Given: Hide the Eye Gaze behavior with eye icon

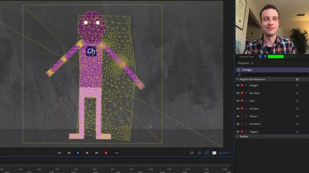Looking at the screenshot, I should click(238, 93).
